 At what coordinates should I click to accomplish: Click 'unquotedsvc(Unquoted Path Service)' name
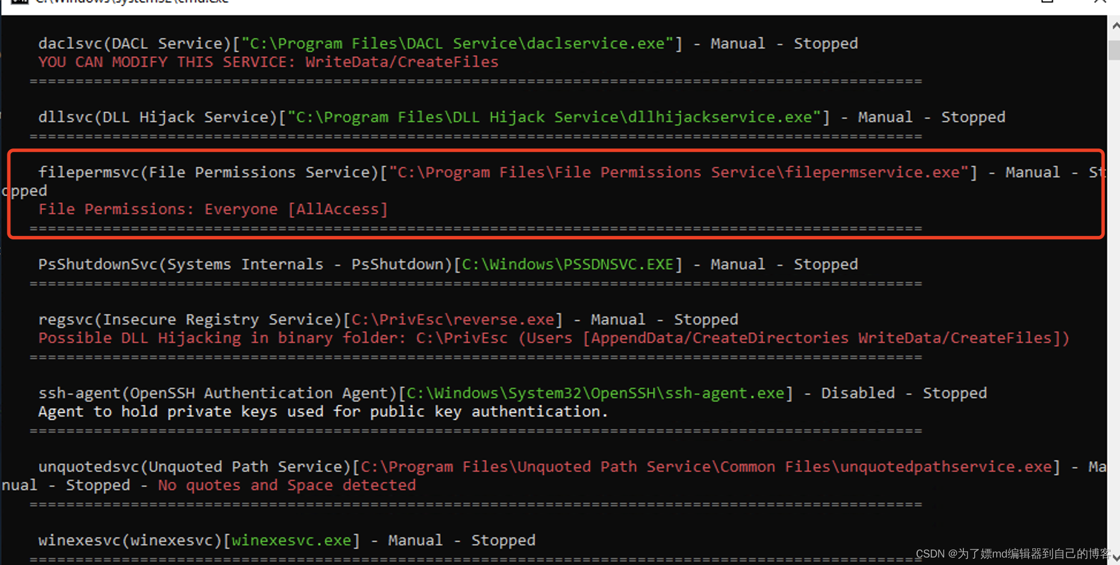pos(194,467)
